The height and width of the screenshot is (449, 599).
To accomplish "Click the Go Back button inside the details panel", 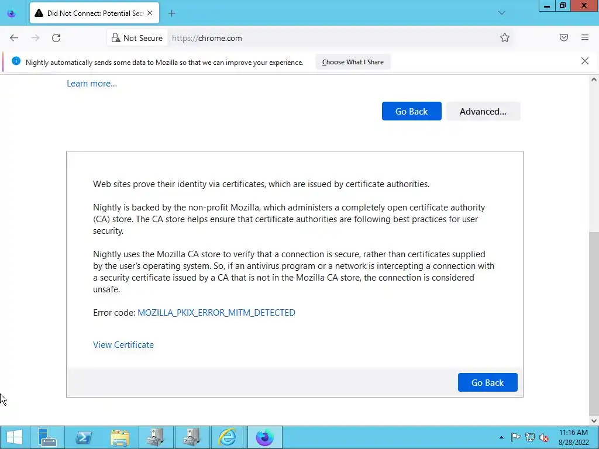I will (x=487, y=382).
